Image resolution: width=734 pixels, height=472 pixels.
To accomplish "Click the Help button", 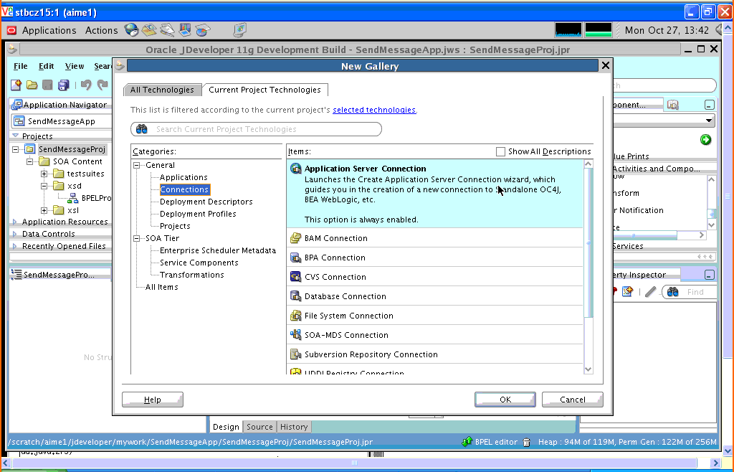I will (x=153, y=400).
